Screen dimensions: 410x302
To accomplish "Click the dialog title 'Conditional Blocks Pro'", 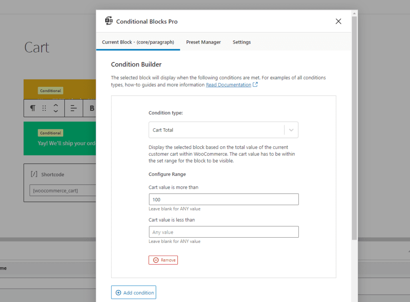I will pyautogui.click(x=147, y=22).
